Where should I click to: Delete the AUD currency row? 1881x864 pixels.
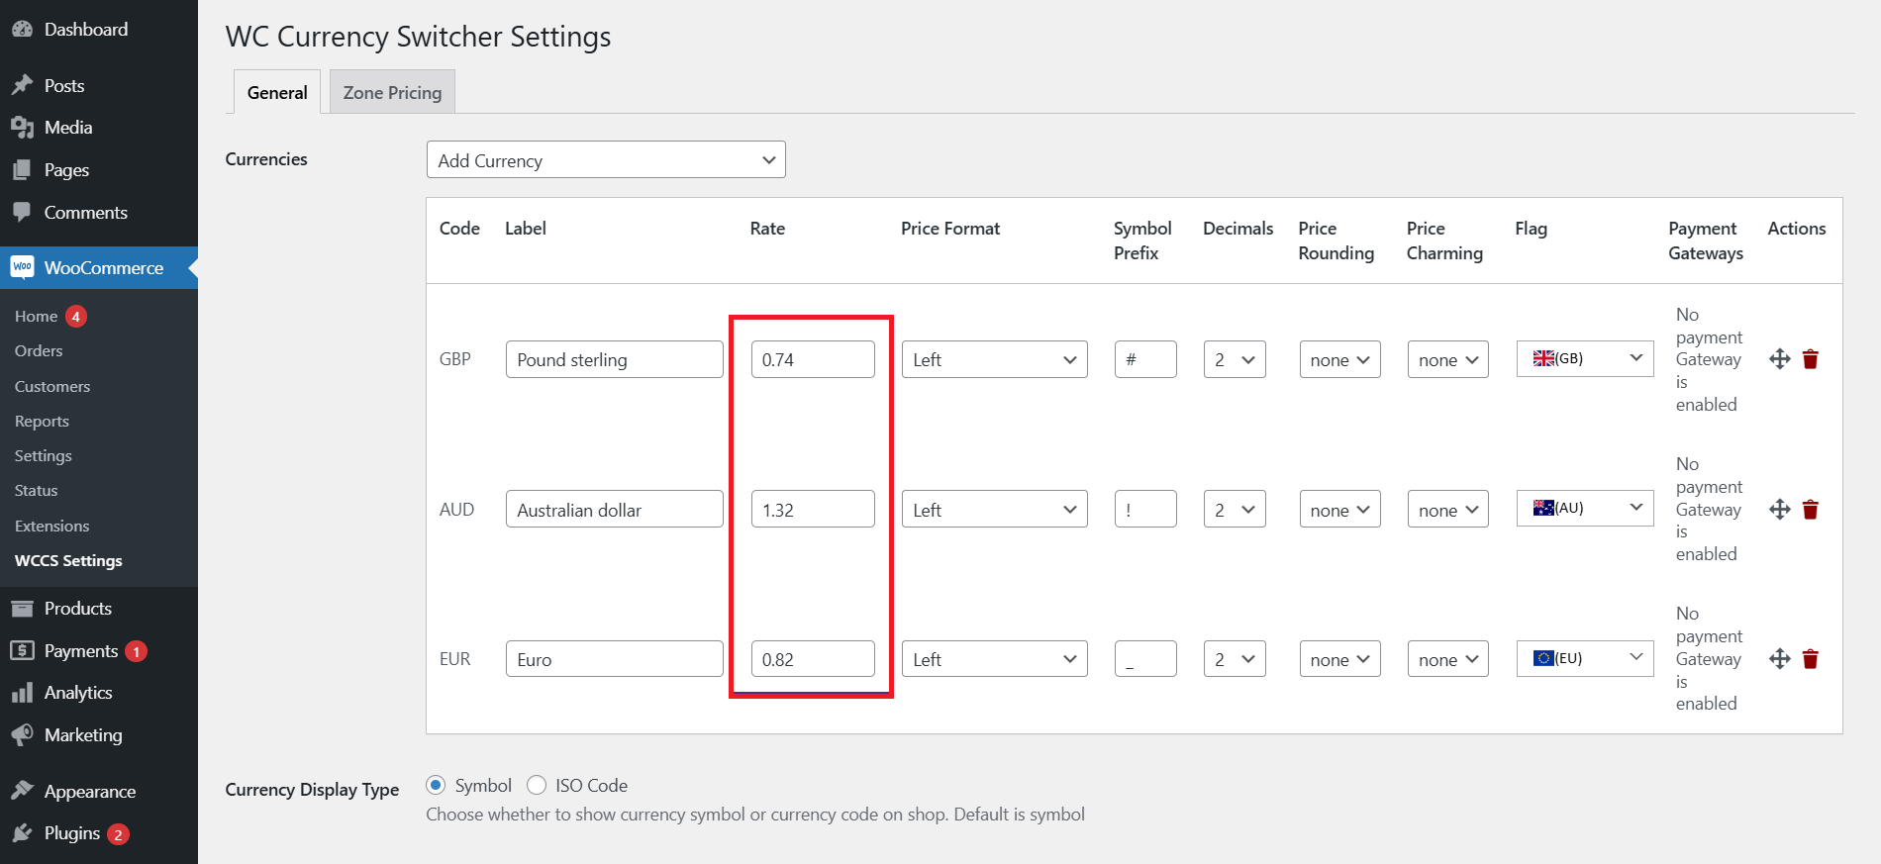tap(1811, 510)
